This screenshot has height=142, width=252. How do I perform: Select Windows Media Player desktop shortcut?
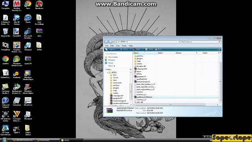coord(28,75)
